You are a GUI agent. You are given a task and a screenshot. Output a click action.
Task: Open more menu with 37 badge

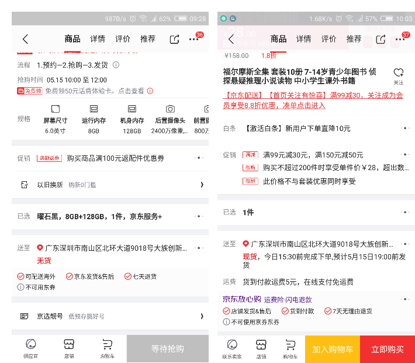(x=400, y=39)
